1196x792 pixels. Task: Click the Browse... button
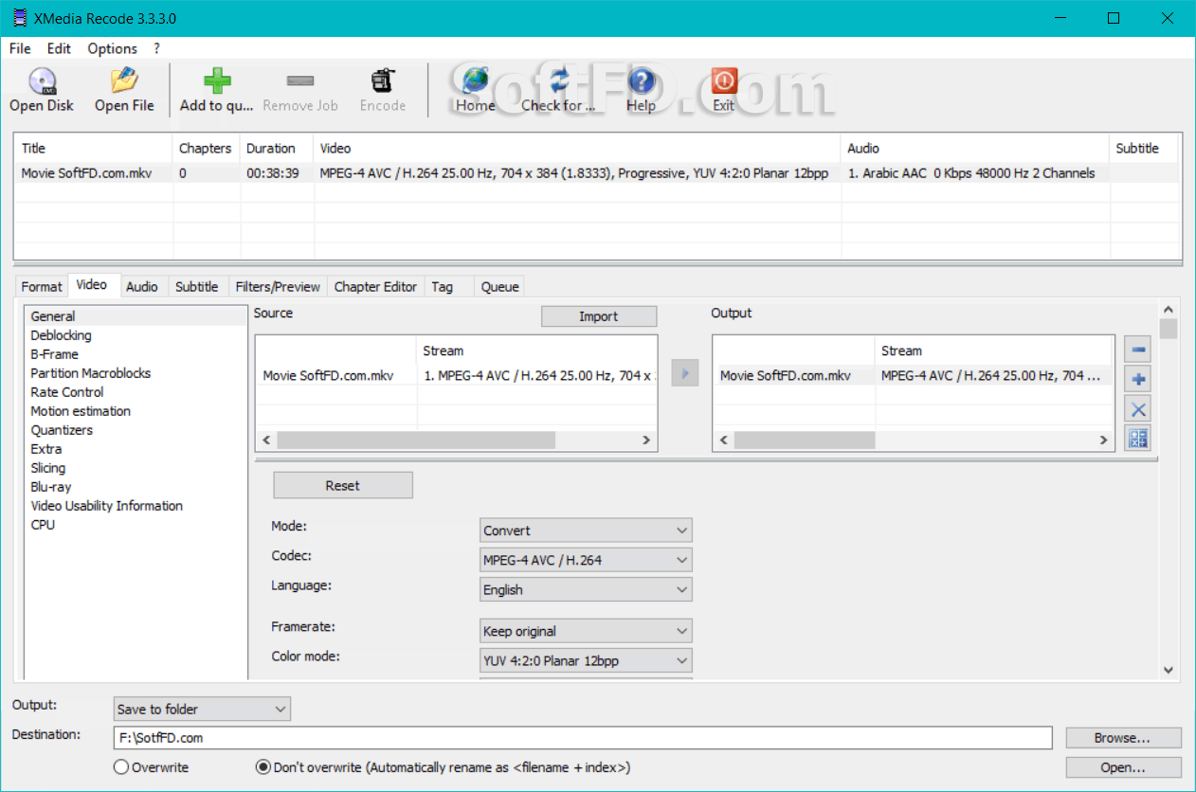coord(1123,737)
